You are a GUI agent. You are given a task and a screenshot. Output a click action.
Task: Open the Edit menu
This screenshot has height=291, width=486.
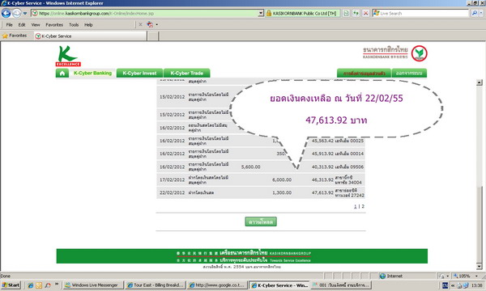pos(22,25)
